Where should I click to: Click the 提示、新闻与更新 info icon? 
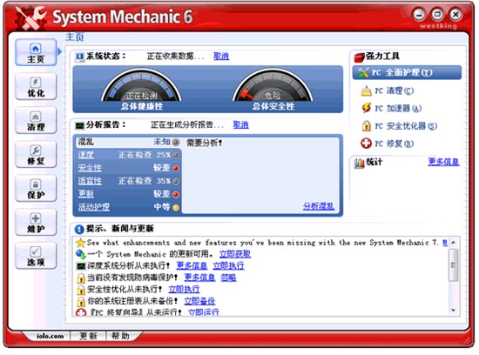pyautogui.click(x=79, y=229)
